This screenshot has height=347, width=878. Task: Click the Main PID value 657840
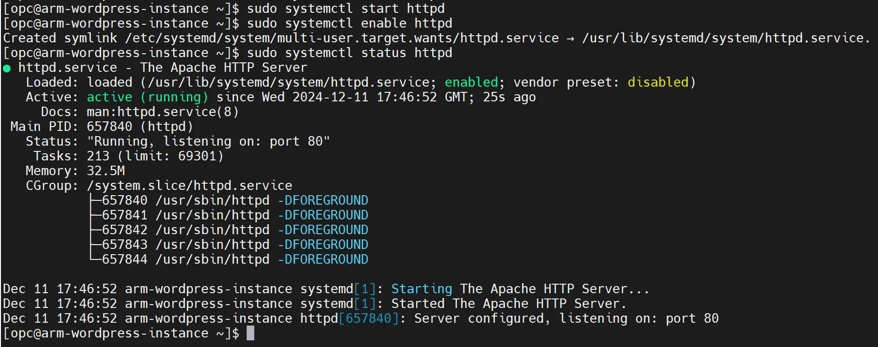tap(110, 127)
